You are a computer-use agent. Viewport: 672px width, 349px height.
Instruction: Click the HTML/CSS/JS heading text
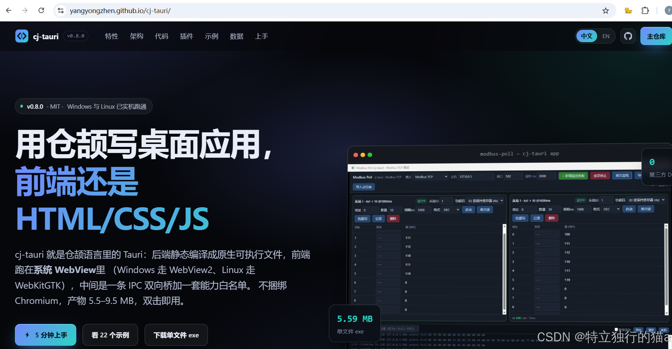[112, 219]
